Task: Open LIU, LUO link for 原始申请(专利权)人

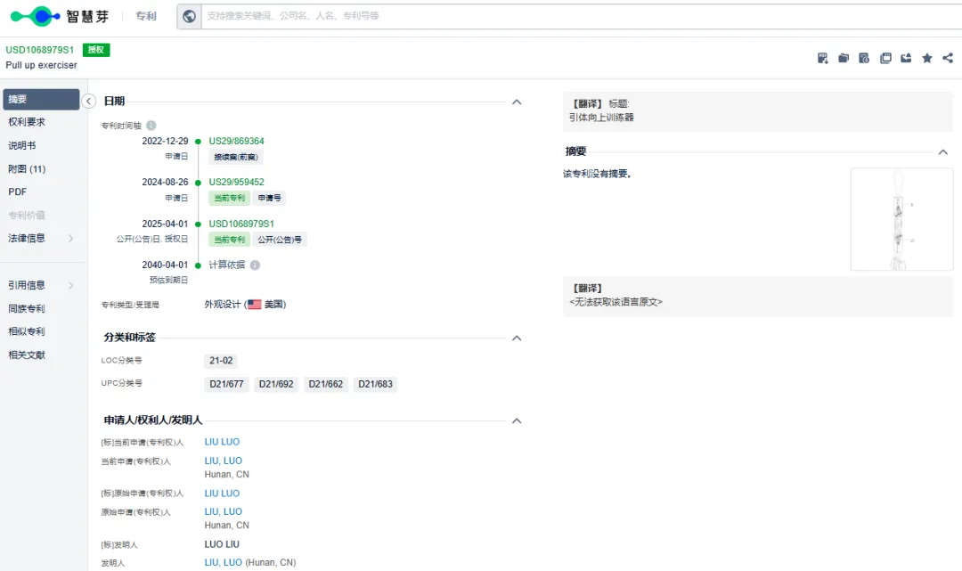Action: coord(224,511)
